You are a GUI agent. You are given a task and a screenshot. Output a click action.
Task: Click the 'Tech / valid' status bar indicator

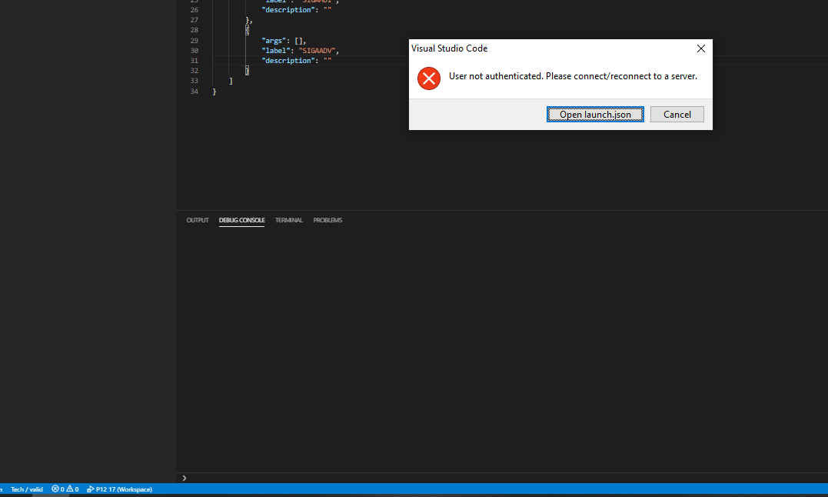click(27, 489)
